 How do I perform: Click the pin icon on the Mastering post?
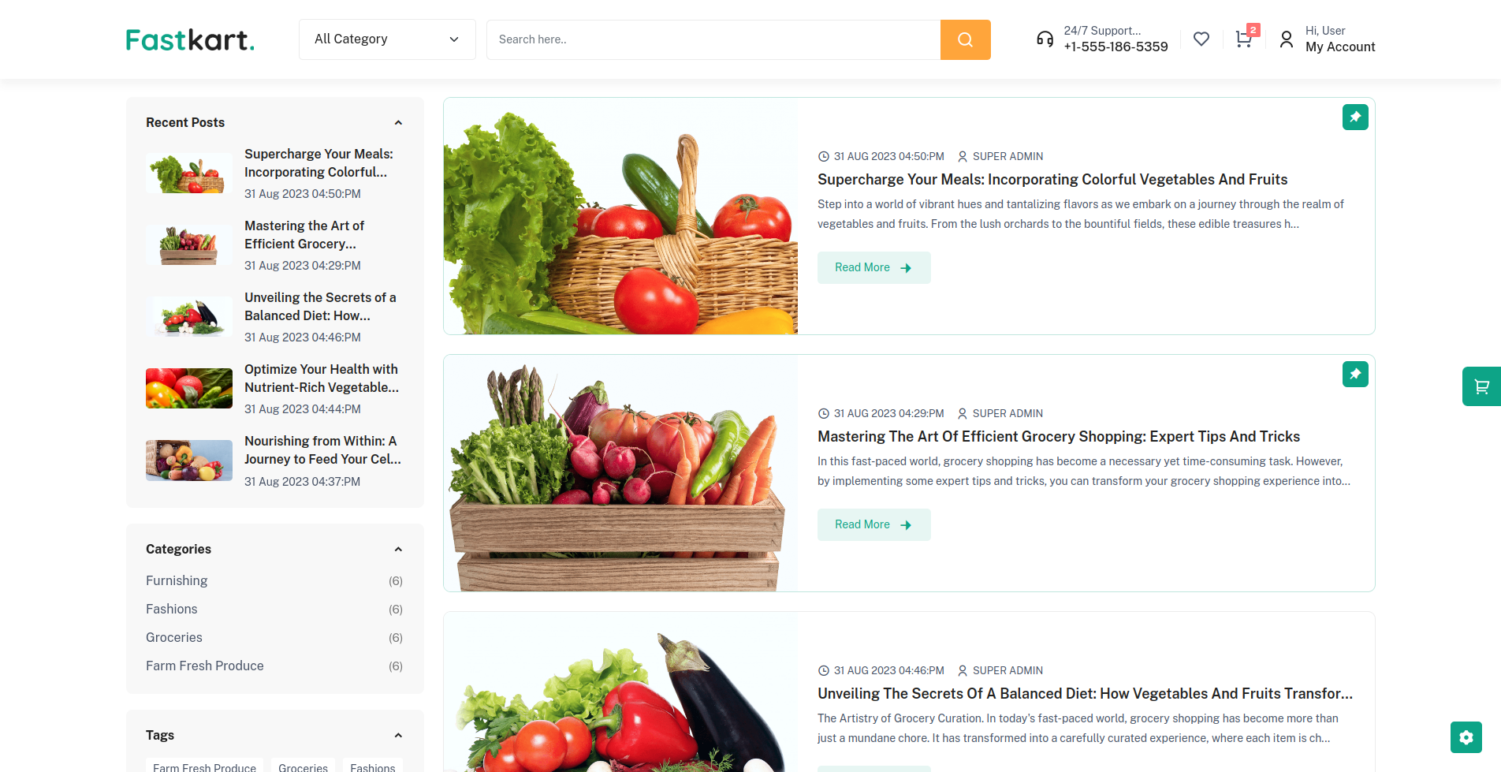pyautogui.click(x=1355, y=374)
